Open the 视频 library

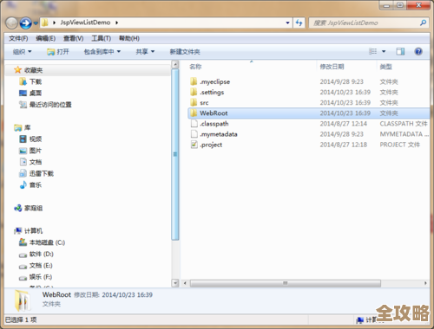pos(36,139)
